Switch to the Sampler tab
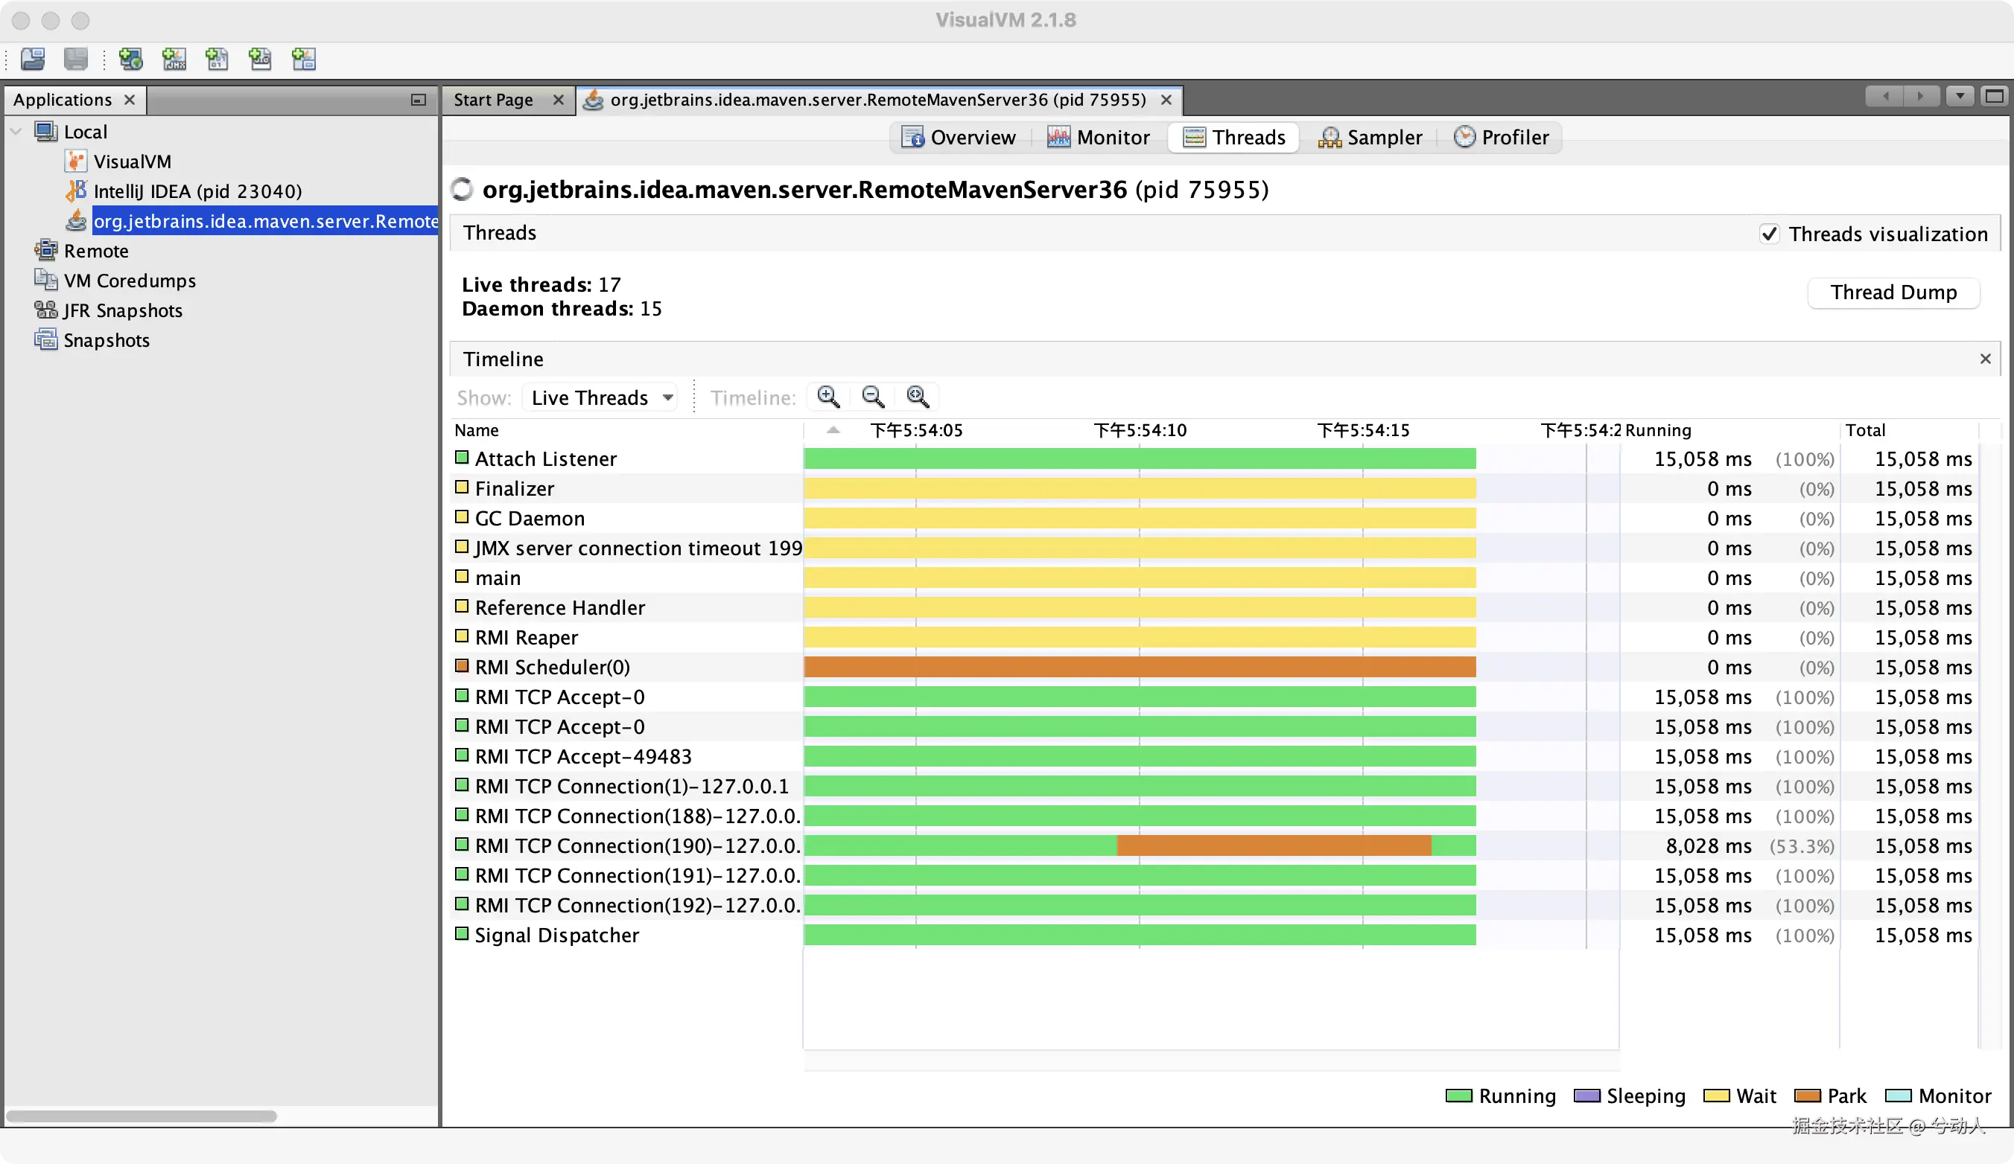This screenshot has height=1164, width=2014. tap(1370, 138)
